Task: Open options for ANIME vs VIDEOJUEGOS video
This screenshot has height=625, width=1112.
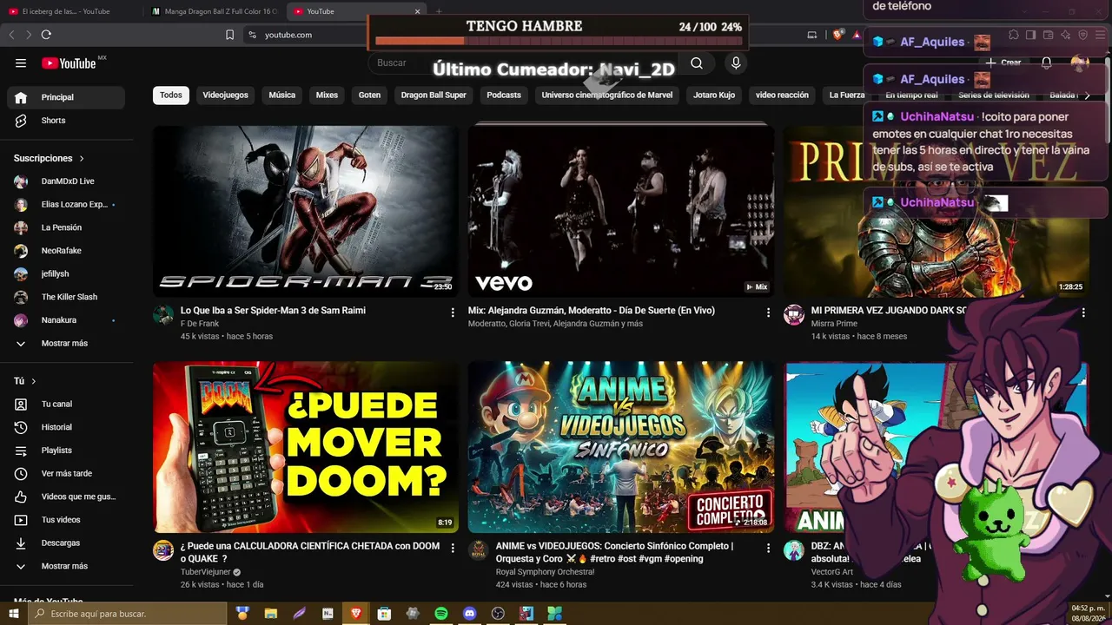Action: (768, 549)
